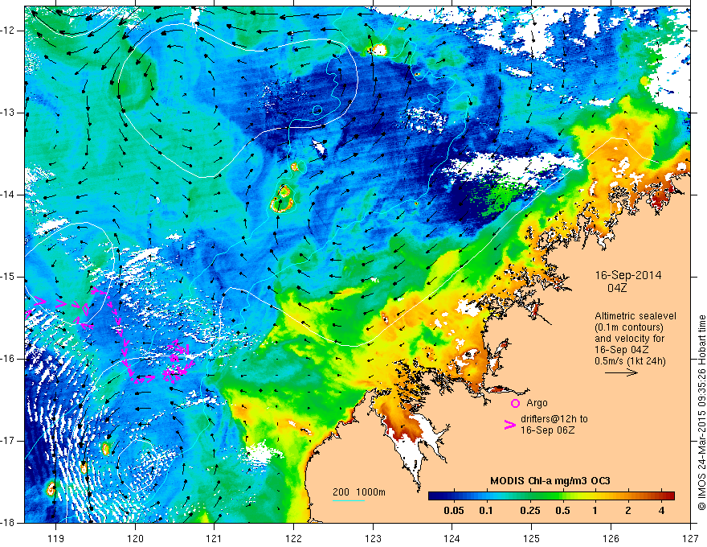Click the '16-Sep 06Z' legend text

(547, 430)
